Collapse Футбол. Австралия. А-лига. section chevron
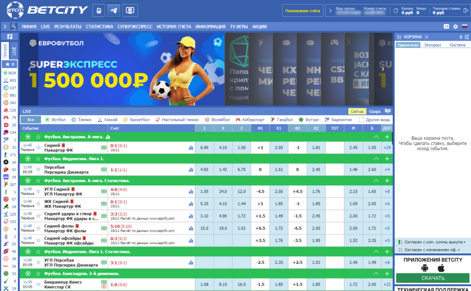The image size is (471, 291). point(376,137)
